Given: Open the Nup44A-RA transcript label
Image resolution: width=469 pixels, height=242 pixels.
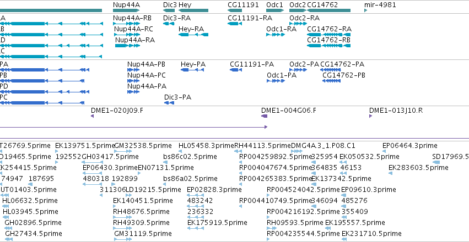Looking at the screenshot, I should coord(135,40).
